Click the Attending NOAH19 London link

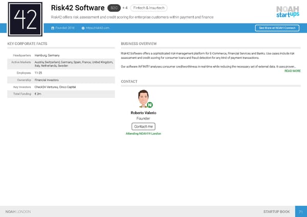point(143,134)
